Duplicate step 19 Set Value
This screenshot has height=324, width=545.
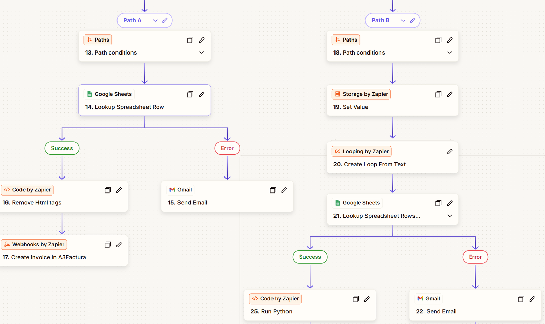438,94
